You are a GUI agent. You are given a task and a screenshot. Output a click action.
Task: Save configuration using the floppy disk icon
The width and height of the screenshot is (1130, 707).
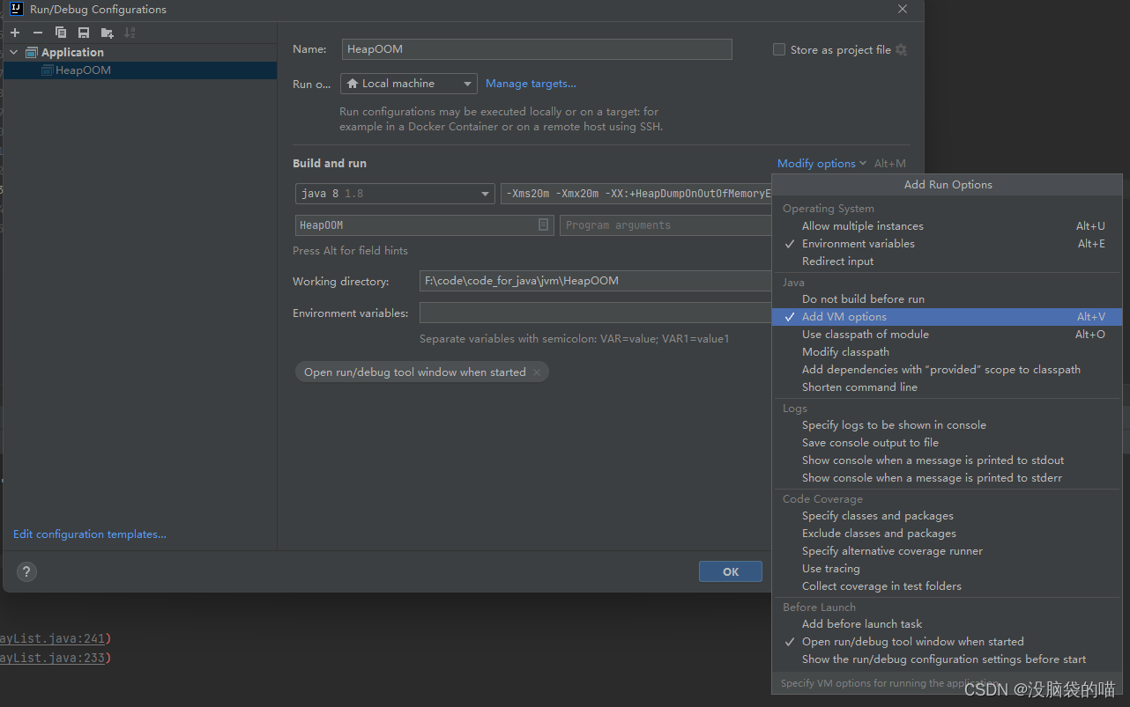click(84, 33)
